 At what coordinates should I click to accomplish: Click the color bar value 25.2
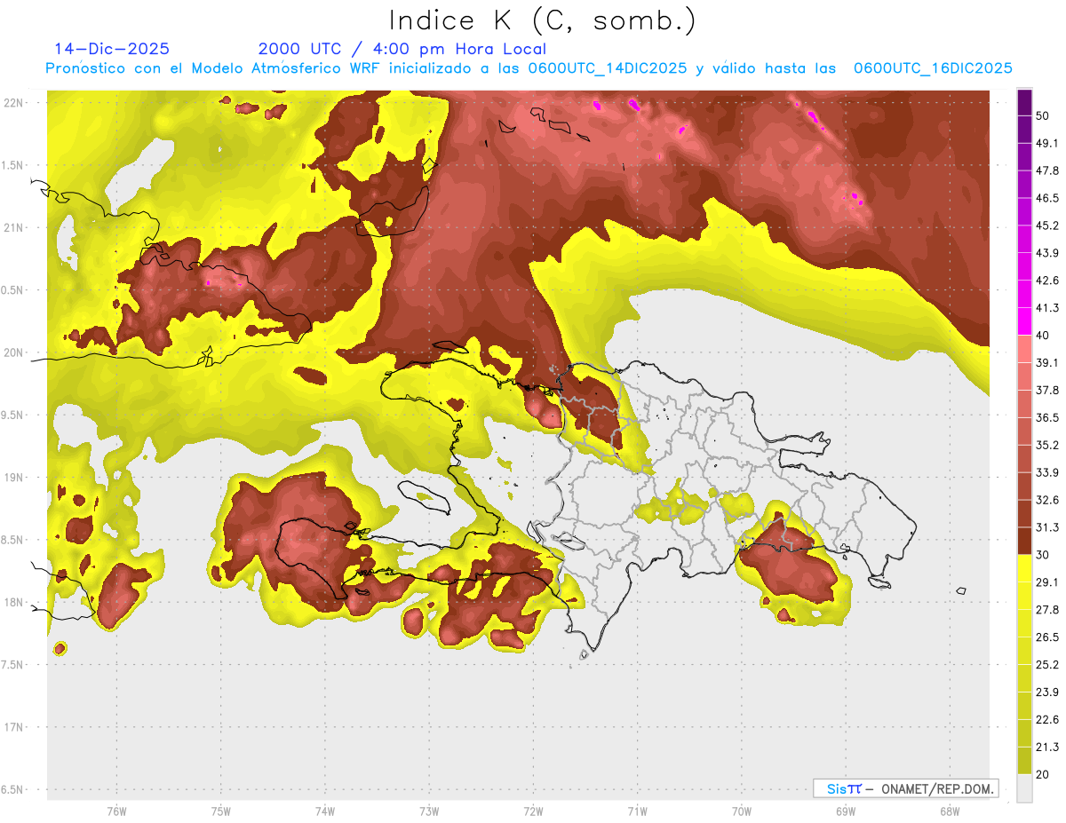[x=1046, y=665]
